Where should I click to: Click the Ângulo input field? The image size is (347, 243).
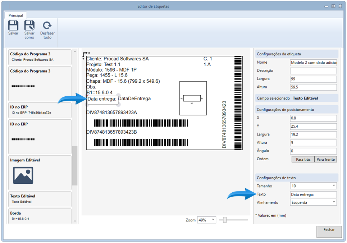[x=313, y=151]
